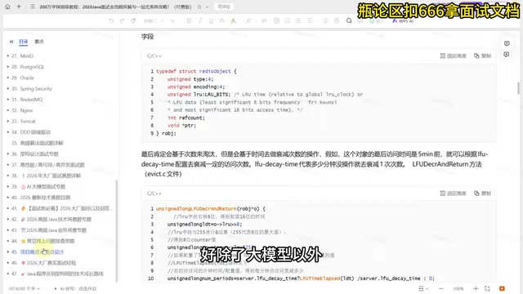Activate the format painter
Viewport: 523px width, 294px height.
pos(133,20)
